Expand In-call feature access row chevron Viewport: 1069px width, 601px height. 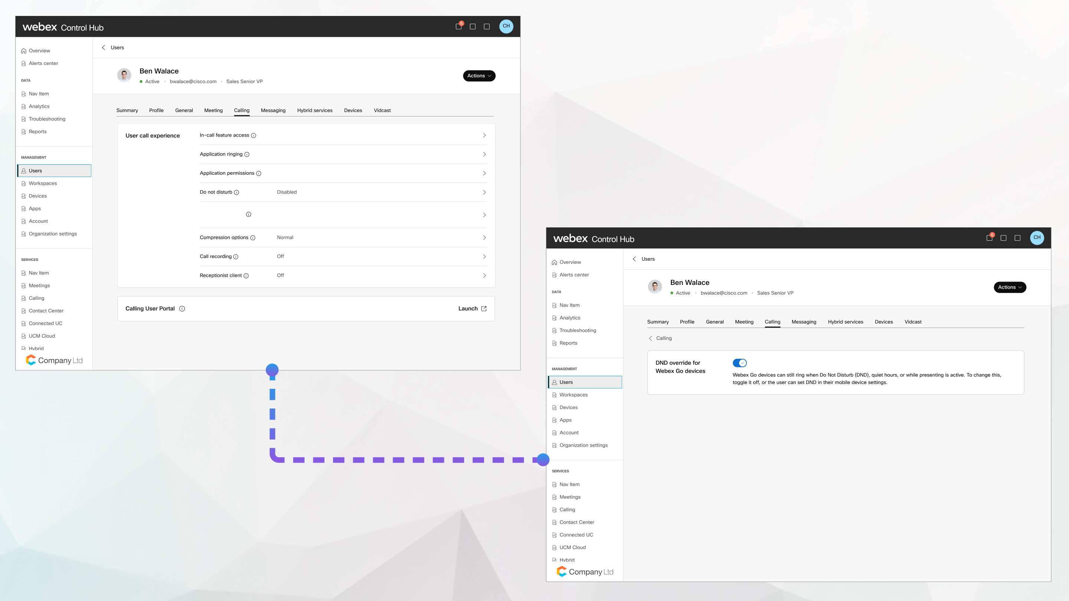pyautogui.click(x=484, y=136)
